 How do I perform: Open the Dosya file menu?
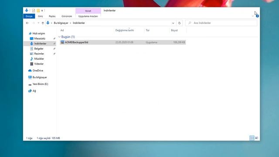click(29, 16)
